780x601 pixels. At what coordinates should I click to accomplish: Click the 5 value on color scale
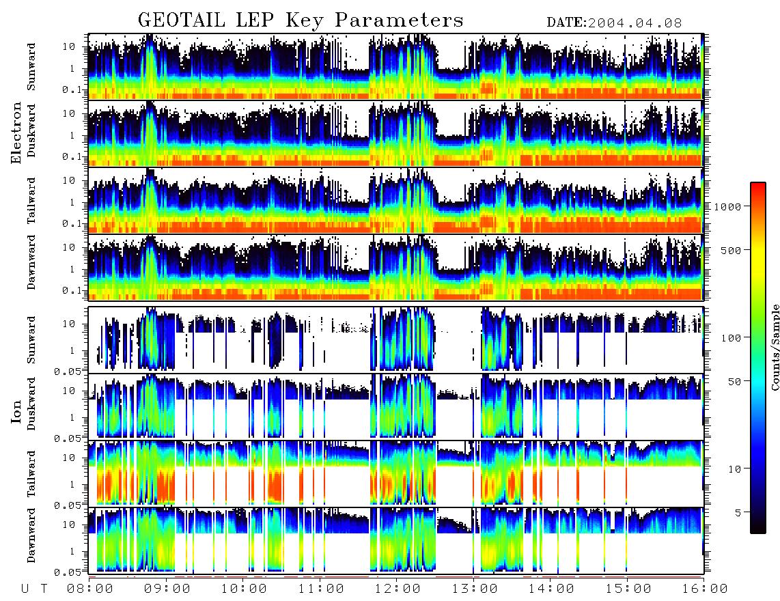coord(738,513)
